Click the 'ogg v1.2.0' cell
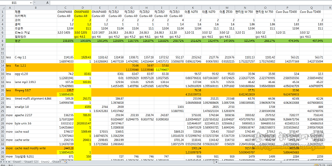The image size is (332, 166). pos(36,74)
